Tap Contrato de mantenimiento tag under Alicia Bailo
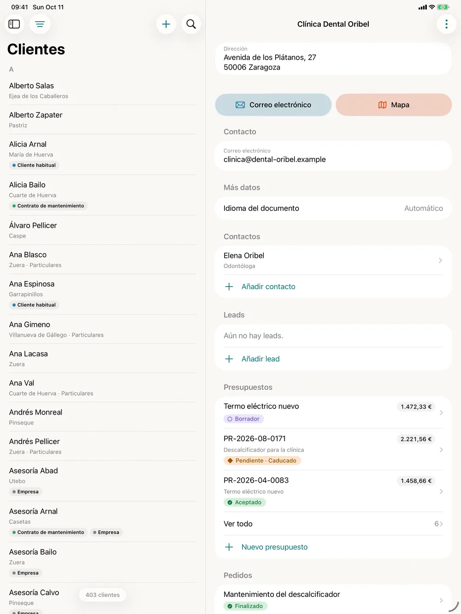This screenshot has height=614, width=461. point(48,206)
